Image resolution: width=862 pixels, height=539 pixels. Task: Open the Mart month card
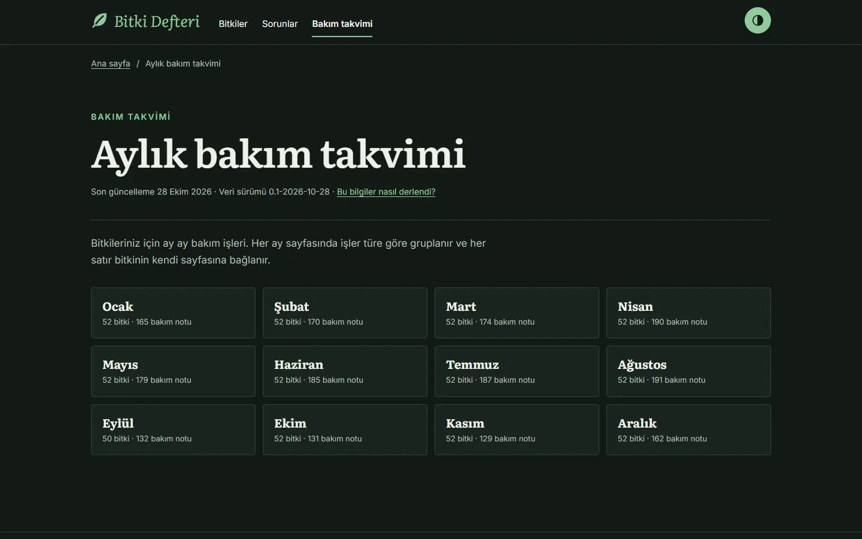(517, 313)
